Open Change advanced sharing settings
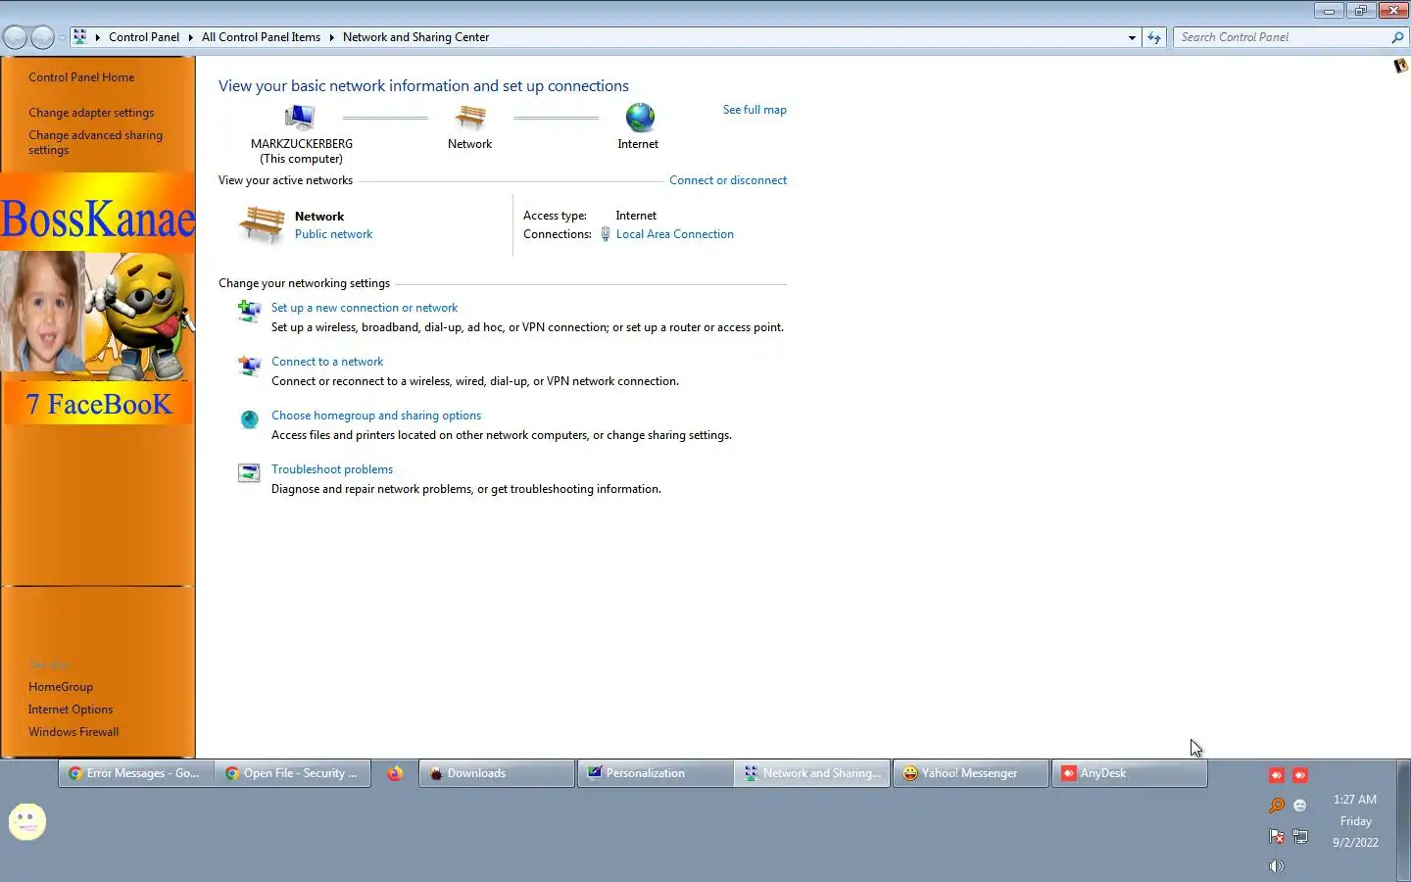This screenshot has width=1411, height=882. pyautogui.click(x=95, y=143)
